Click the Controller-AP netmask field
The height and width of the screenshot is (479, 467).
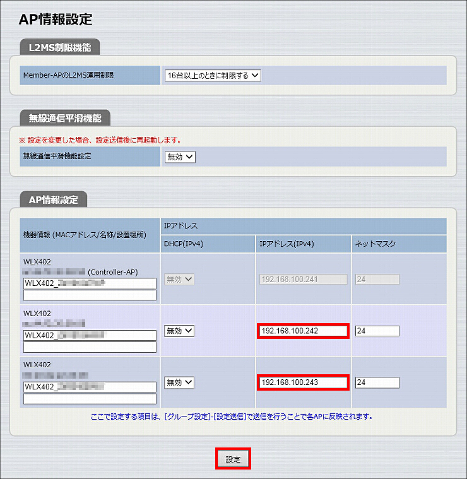tap(377, 279)
